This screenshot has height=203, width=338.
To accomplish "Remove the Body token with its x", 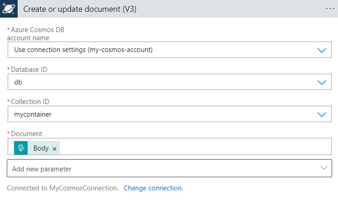I will click(x=54, y=148).
